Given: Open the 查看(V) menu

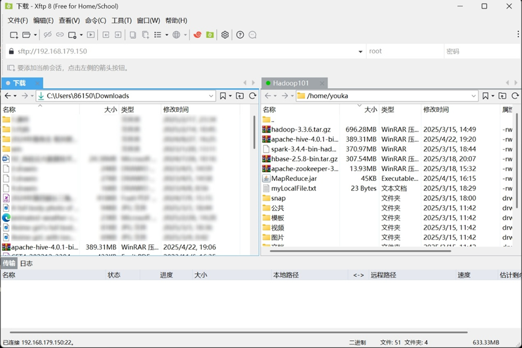Looking at the screenshot, I should coord(69,21).
